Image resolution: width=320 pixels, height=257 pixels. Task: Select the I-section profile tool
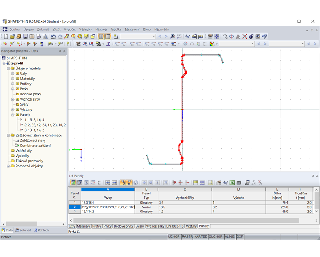(x=42, y=44)
